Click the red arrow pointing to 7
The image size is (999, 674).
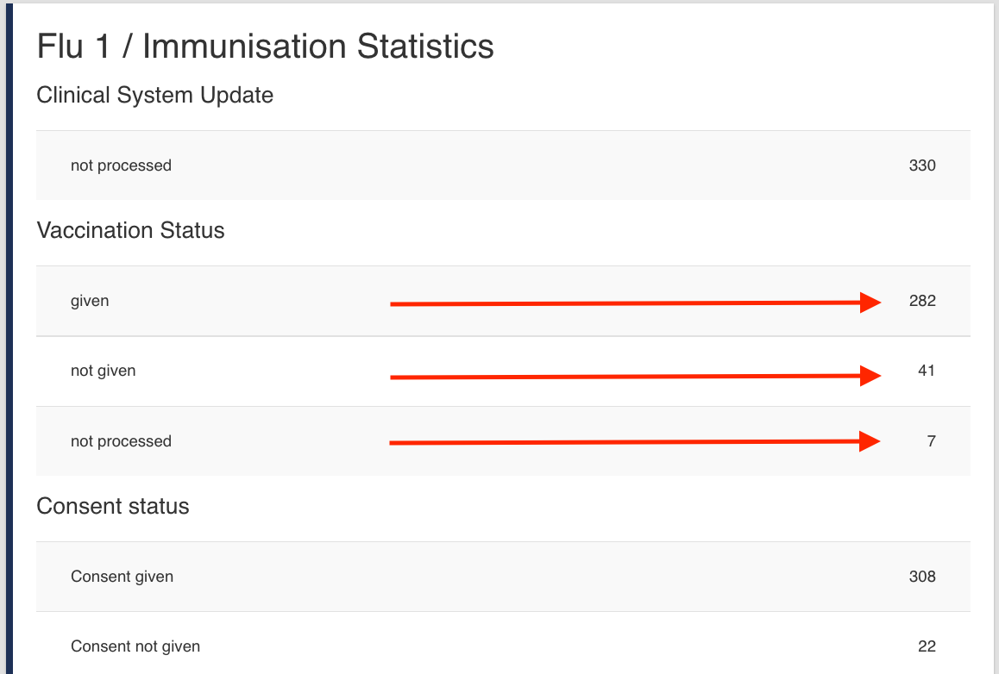click(635, 442)
